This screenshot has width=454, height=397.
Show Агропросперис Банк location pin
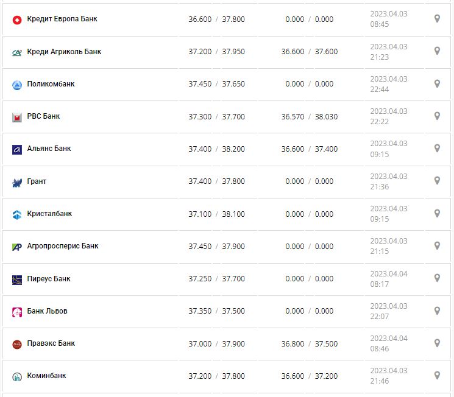(x=437, y=245)
